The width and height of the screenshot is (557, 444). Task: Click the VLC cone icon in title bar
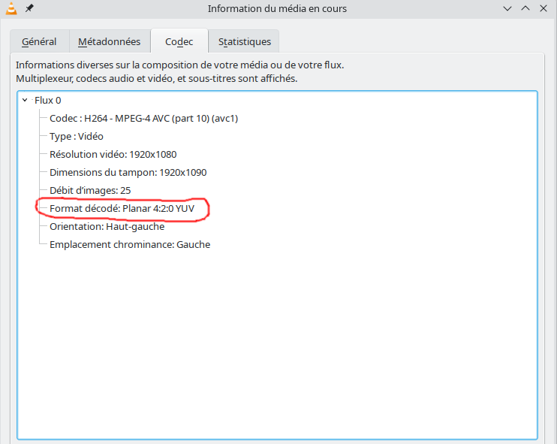[x=11, y=8]
